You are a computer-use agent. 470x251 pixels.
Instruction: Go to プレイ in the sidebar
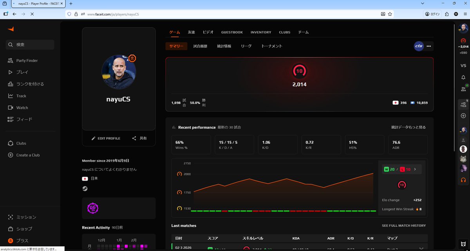(x=18, y=72)
